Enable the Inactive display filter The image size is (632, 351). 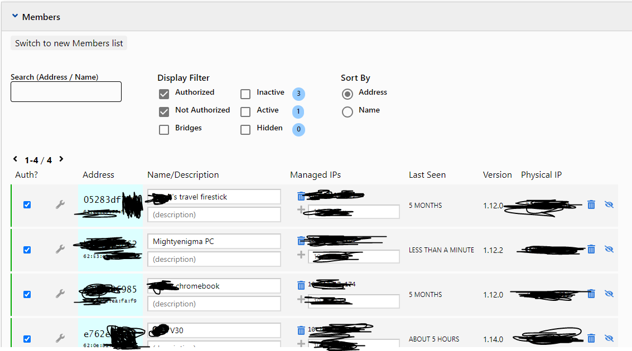click(x=245, y=94)
